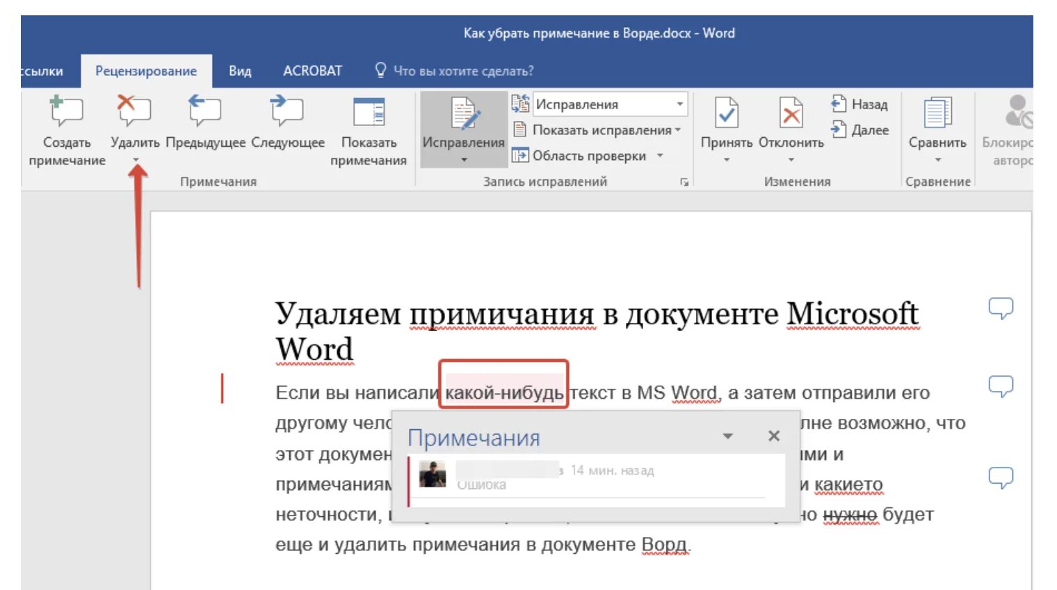The width and height of the screenshot is (1057, 590).
Task: Expand Область проверки dropdown arrow
Action: 660,156
